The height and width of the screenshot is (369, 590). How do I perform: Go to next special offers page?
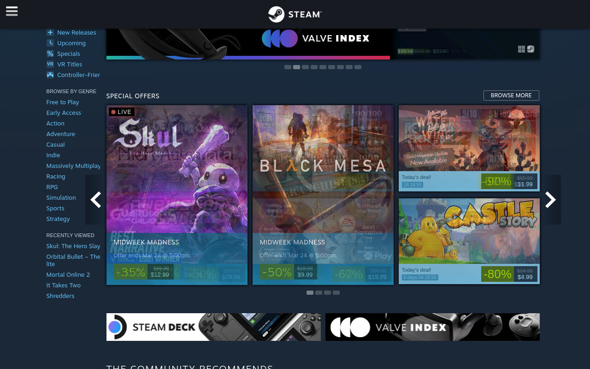point(550,200)
